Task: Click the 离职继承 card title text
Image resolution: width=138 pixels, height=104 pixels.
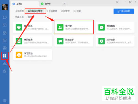Action: 28,40
